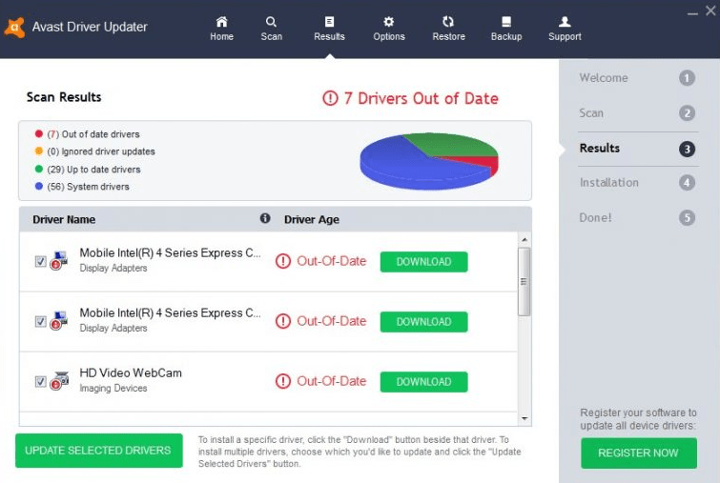720x483 pixels.
Task: Open the Restore tab label
Action: pyautogui.click(x=448, y=37)
